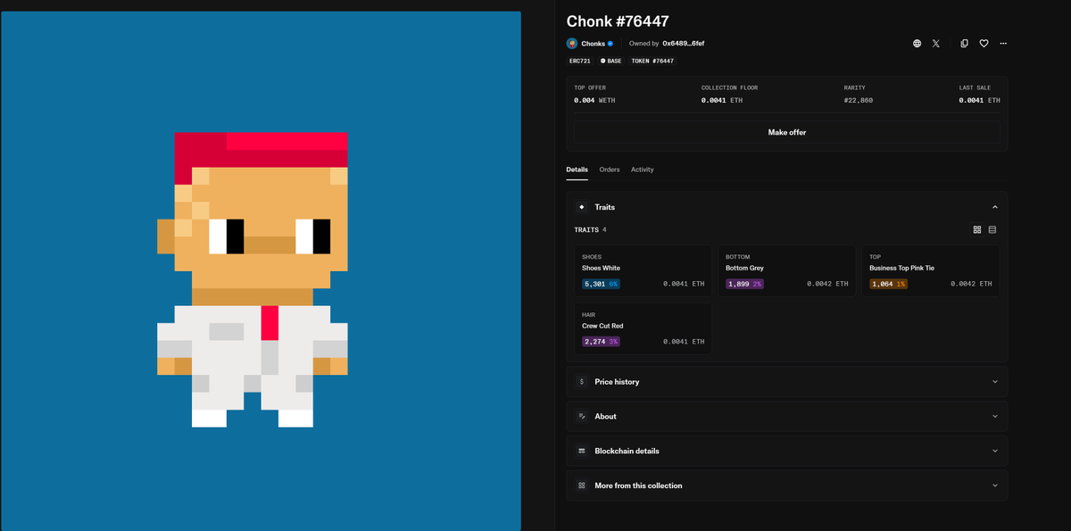Open the Chonks collection link
This screenshot has width=1071, height=531.
coord(593,43)
